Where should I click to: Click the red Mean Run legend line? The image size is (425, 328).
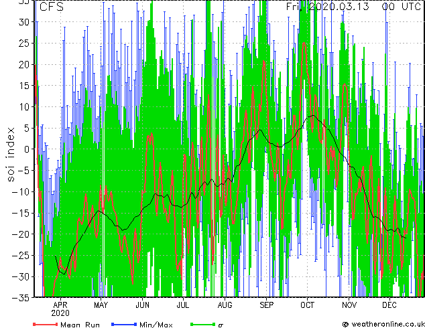tap(46, 324)
